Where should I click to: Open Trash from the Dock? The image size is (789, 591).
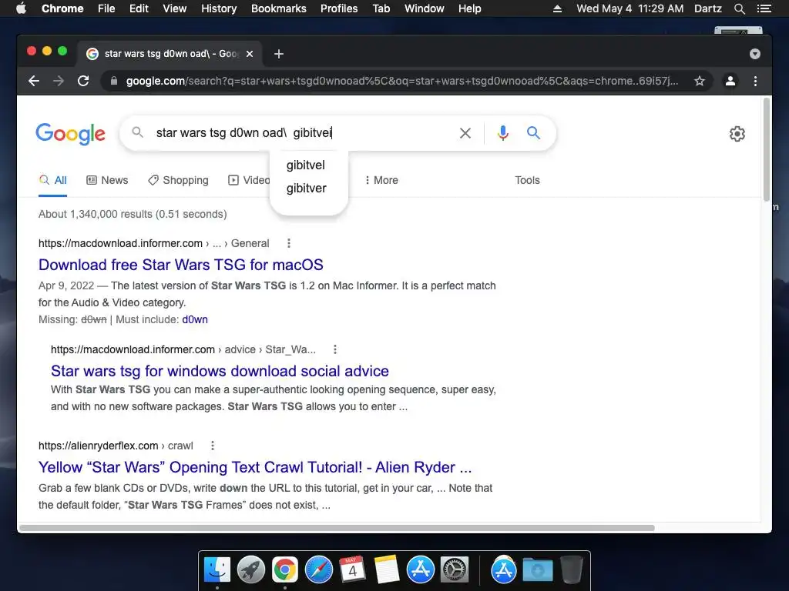click(572, 570)
